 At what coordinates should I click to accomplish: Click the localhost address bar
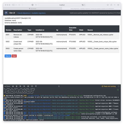tap(62, 5)
